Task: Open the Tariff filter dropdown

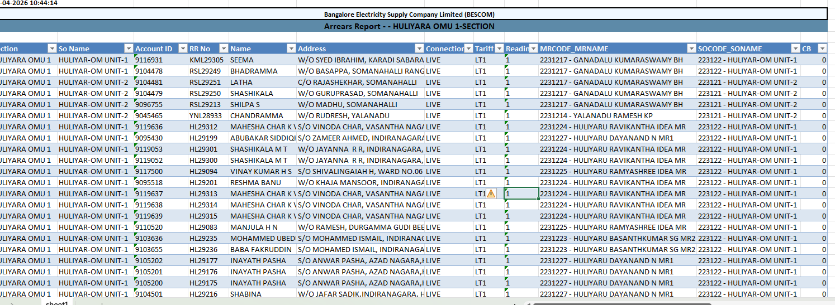Action: 499,49
